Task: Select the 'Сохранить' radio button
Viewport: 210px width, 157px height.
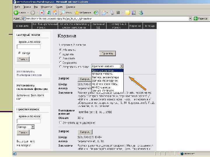Action: [x=60, y=62]
